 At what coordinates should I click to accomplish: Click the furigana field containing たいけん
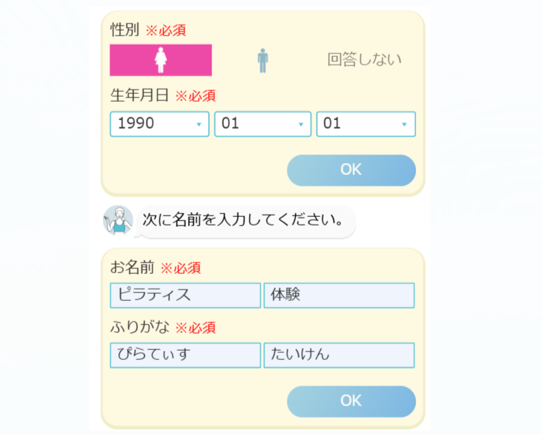tap(339, 355)
